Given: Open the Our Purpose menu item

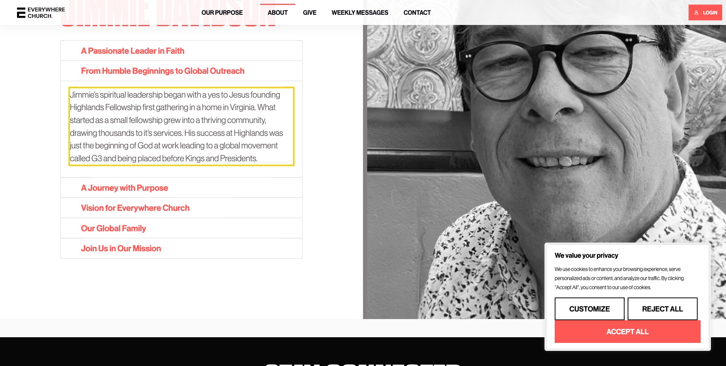Looking at the screenshot, I should (x=222, y=12).
